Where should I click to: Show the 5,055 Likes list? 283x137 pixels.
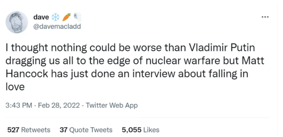point(140,130)
